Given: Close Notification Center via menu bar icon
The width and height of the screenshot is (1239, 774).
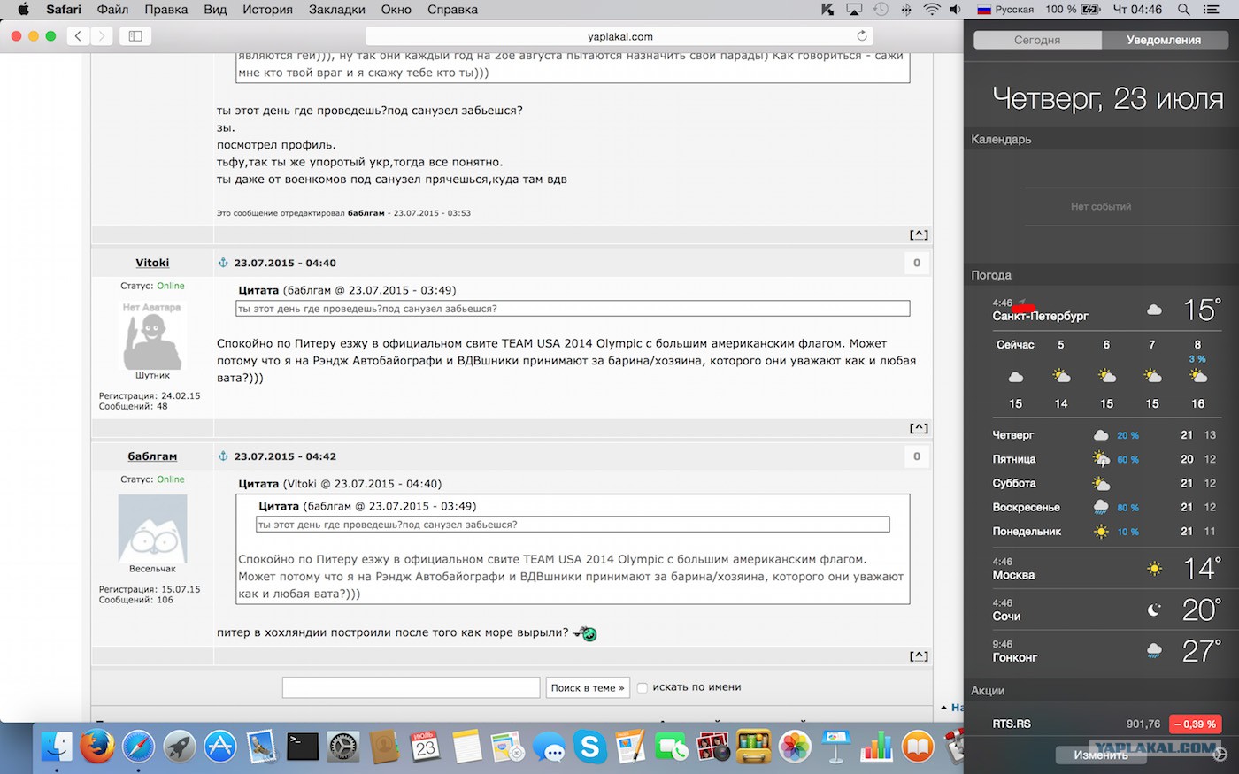Looking at the screenshot, I should pyautogui.click(x=1212, y=10).
